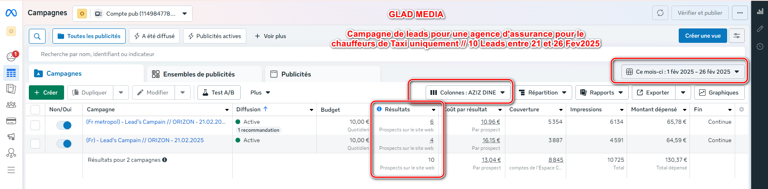Toggle off the Fr metropol campaign switch

coord(64,125)
